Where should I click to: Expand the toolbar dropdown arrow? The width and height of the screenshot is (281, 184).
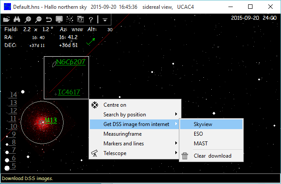click(x=105, y=20)
